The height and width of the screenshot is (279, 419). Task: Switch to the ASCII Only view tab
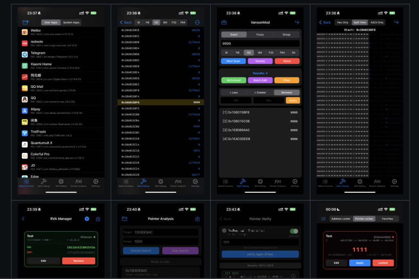point(377,22)
